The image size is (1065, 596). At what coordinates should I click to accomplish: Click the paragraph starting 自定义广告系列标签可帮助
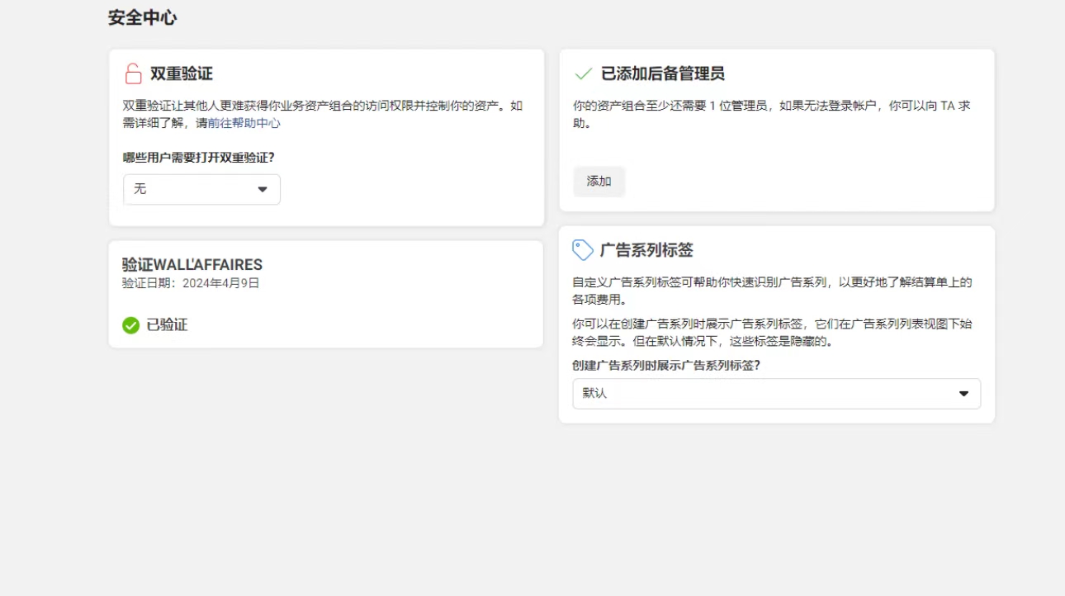click(x=772, y=291)
